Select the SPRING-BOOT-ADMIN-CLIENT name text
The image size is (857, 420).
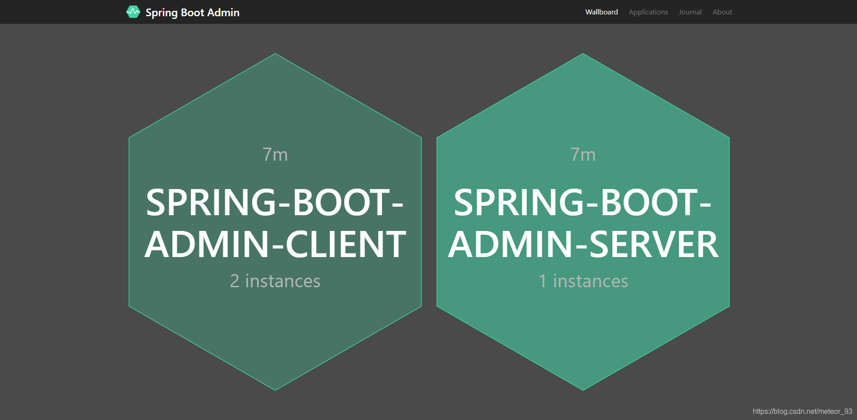pyautogui.click(x=275, y=223)
